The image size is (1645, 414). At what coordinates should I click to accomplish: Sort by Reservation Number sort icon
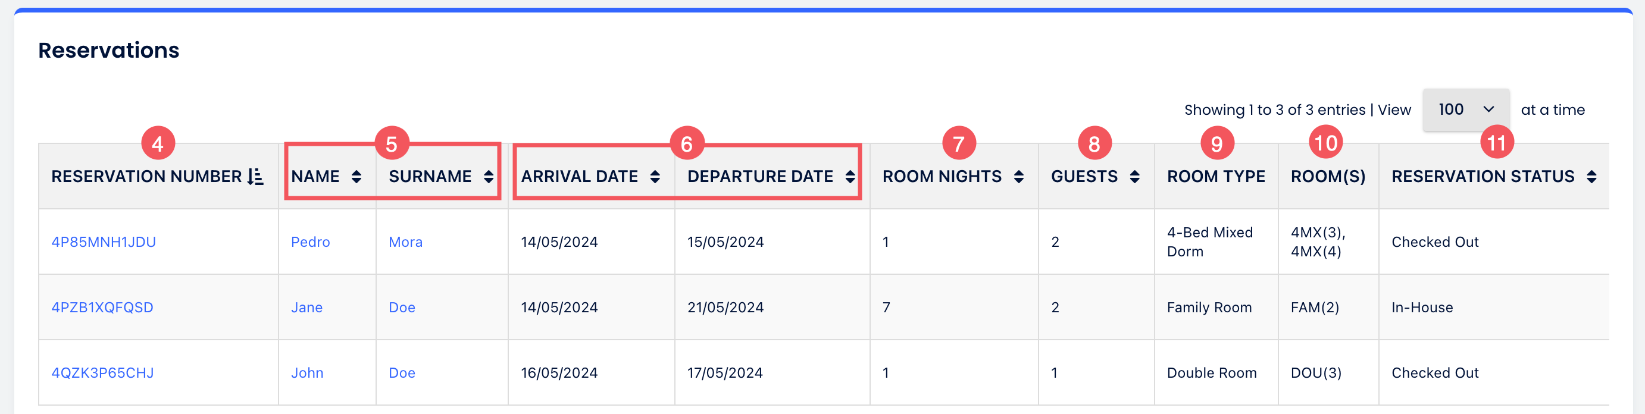point(255,177)
